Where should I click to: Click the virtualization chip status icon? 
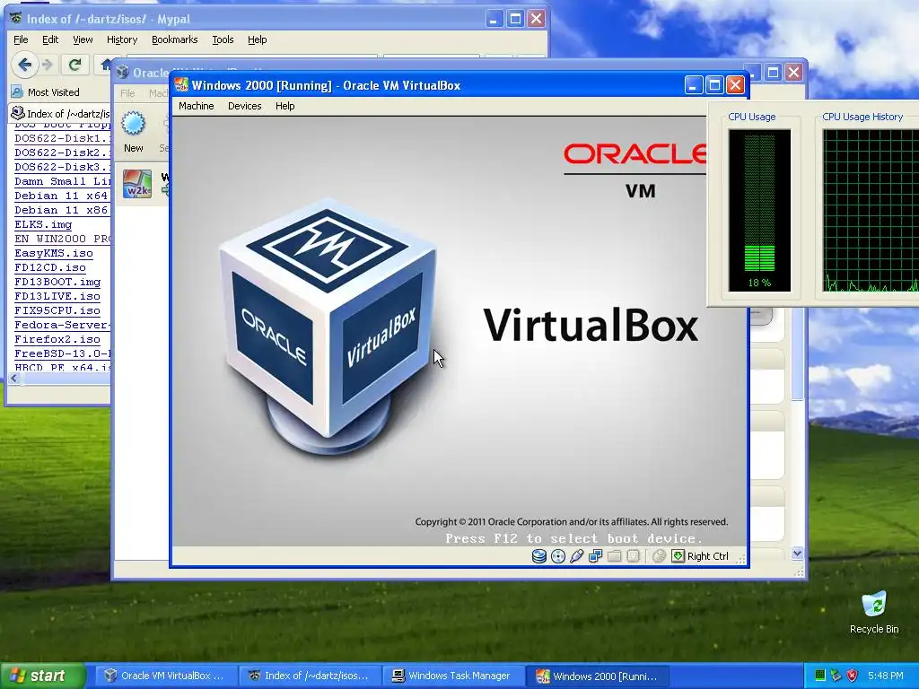633,556
